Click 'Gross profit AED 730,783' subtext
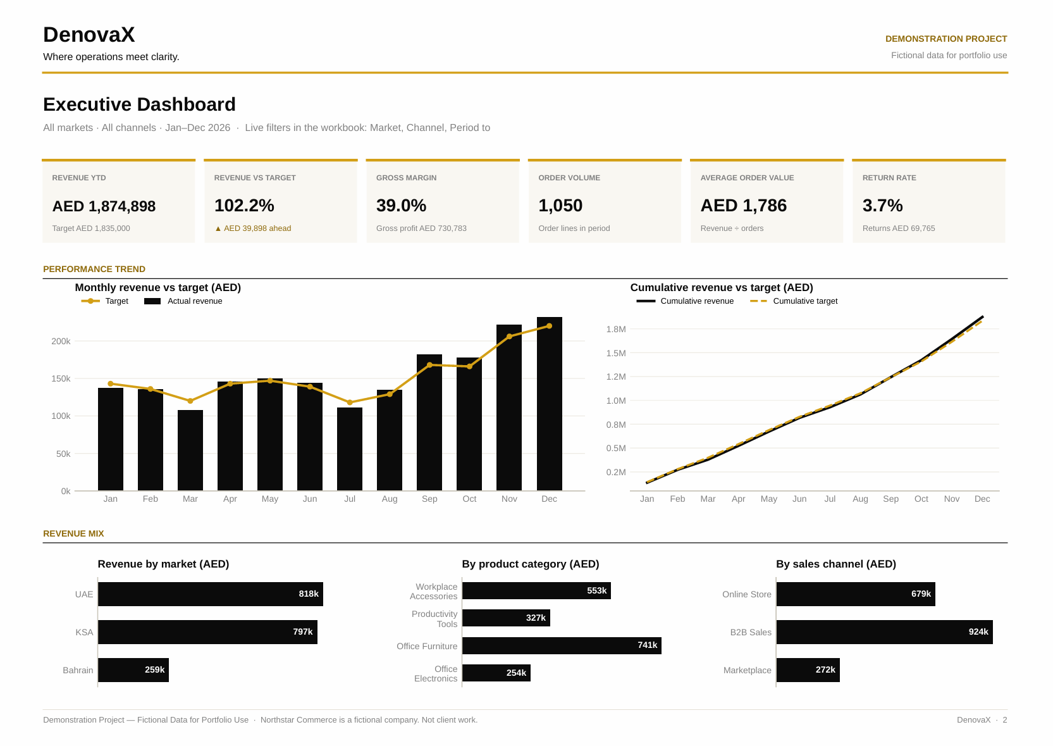Image resolution: width=1053 pixels, height=746 pixels. click(421, 228)
